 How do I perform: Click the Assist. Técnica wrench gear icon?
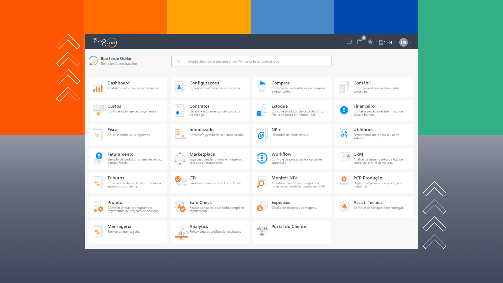(344, 206)
